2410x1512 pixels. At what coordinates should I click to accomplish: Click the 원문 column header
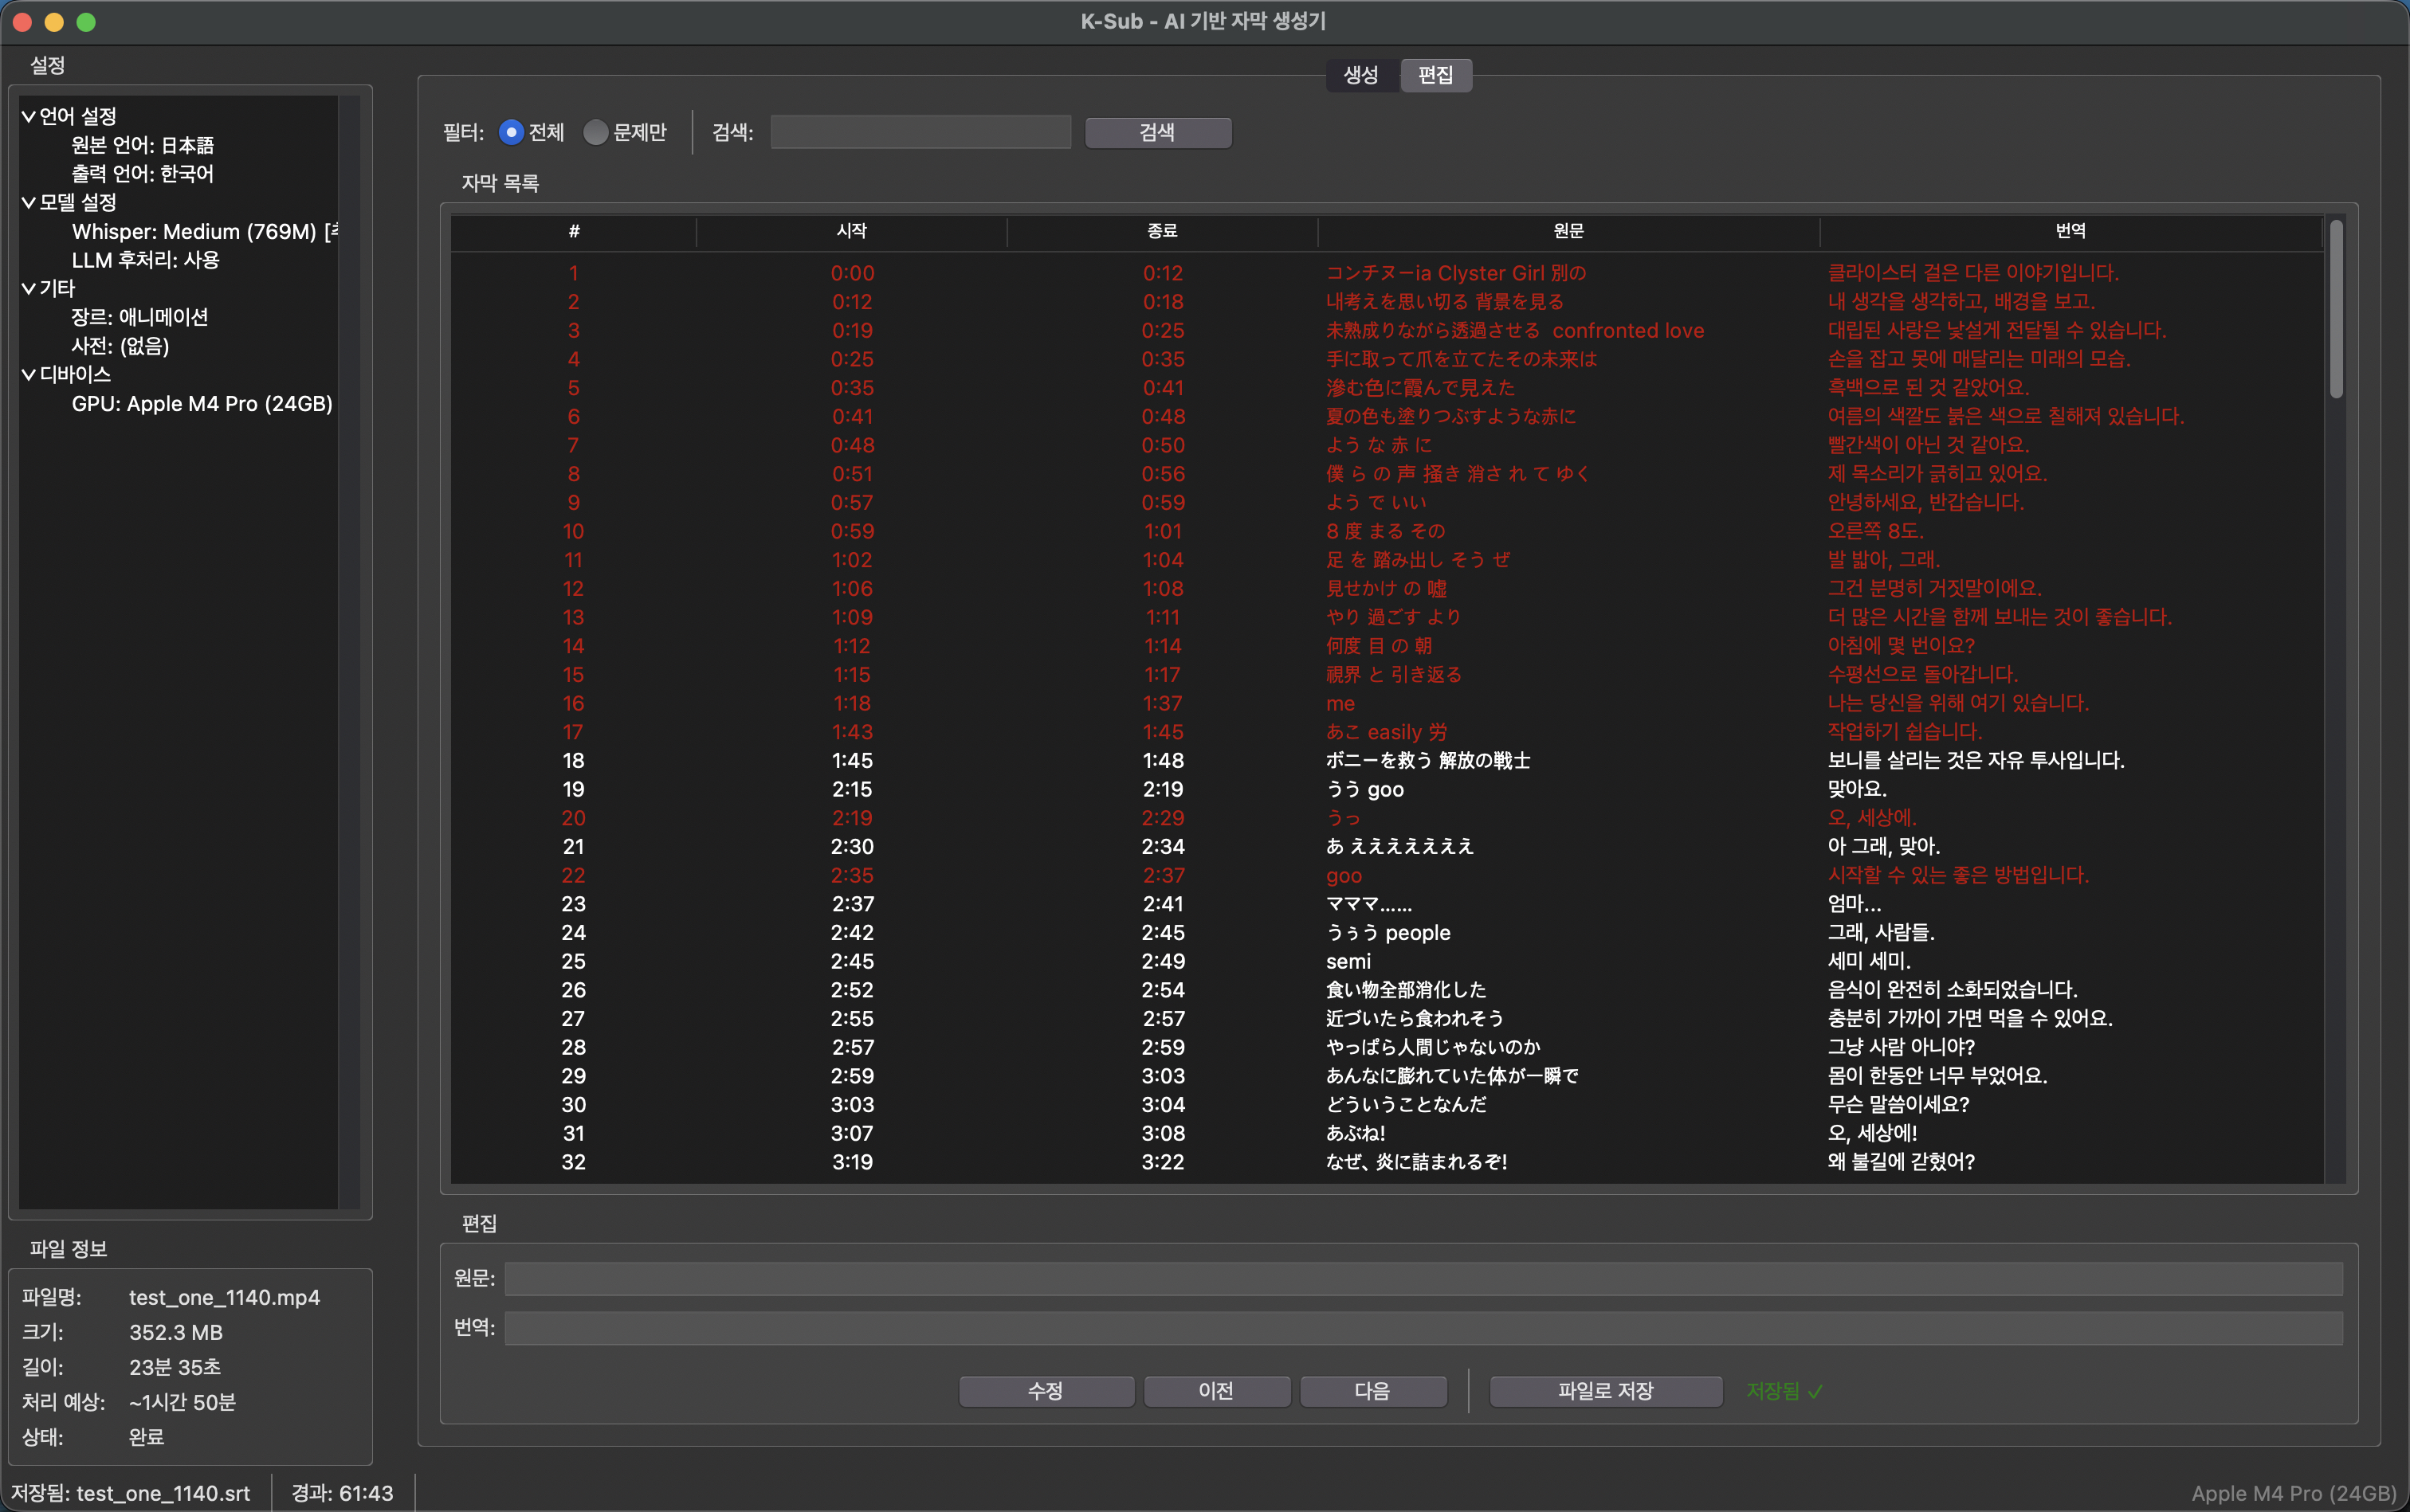tap(1568, 231)
